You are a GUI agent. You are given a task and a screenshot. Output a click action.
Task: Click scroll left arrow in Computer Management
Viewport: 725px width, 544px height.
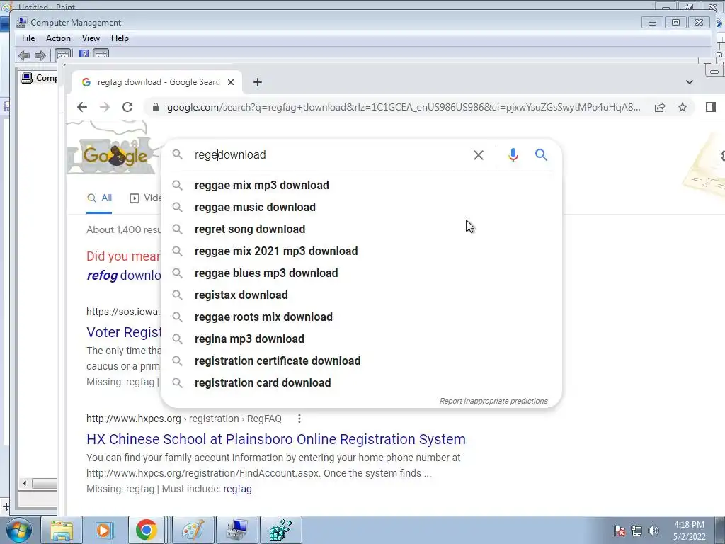[25, 483]
